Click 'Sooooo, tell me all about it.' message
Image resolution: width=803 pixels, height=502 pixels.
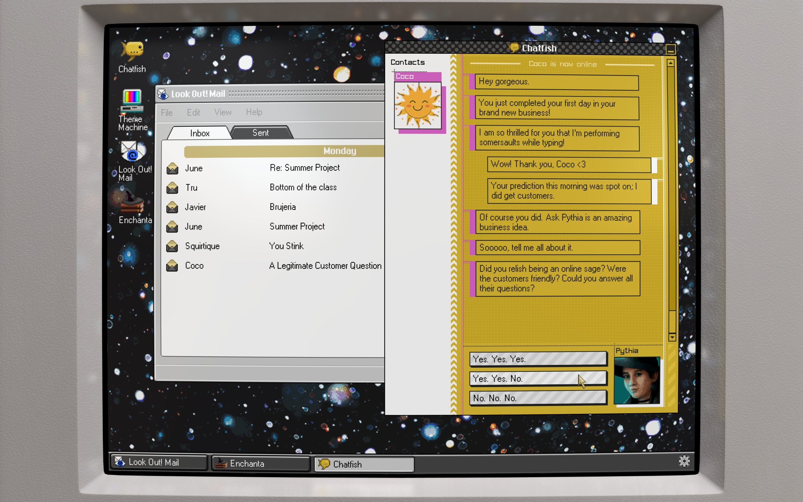[x=557, y=248]
